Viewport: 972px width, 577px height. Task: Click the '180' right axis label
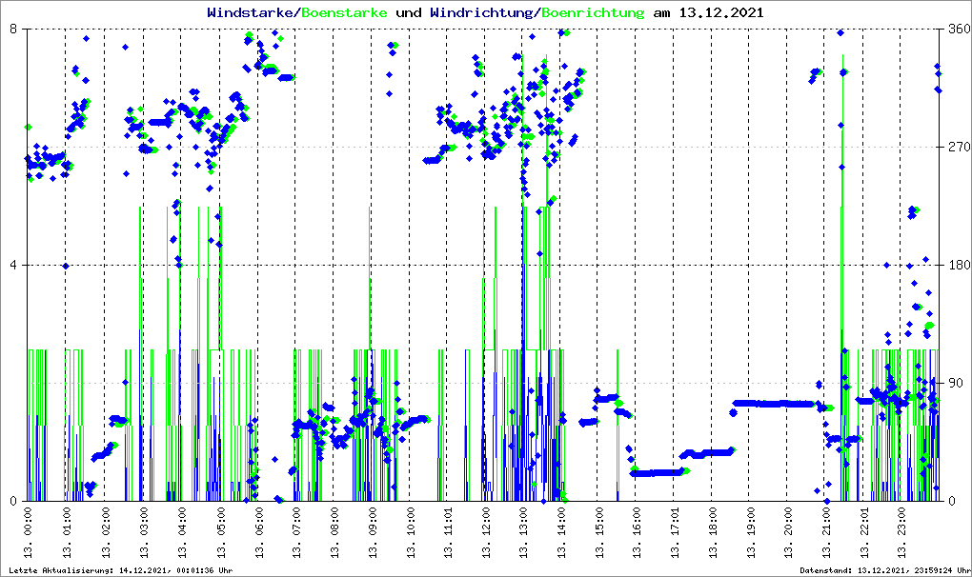pos(958,265)
